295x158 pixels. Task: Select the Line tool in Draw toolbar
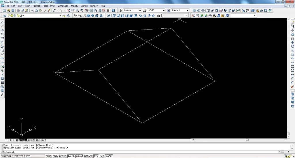click(x=2, y=22)
